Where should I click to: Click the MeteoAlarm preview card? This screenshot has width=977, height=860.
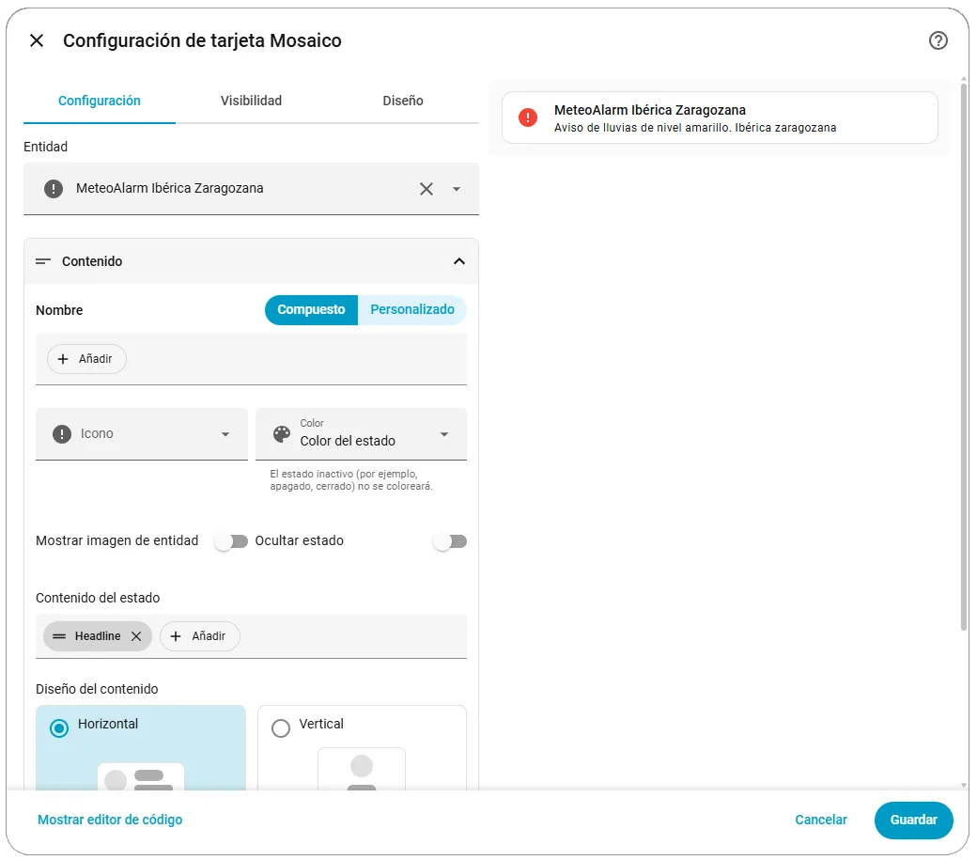720,117
